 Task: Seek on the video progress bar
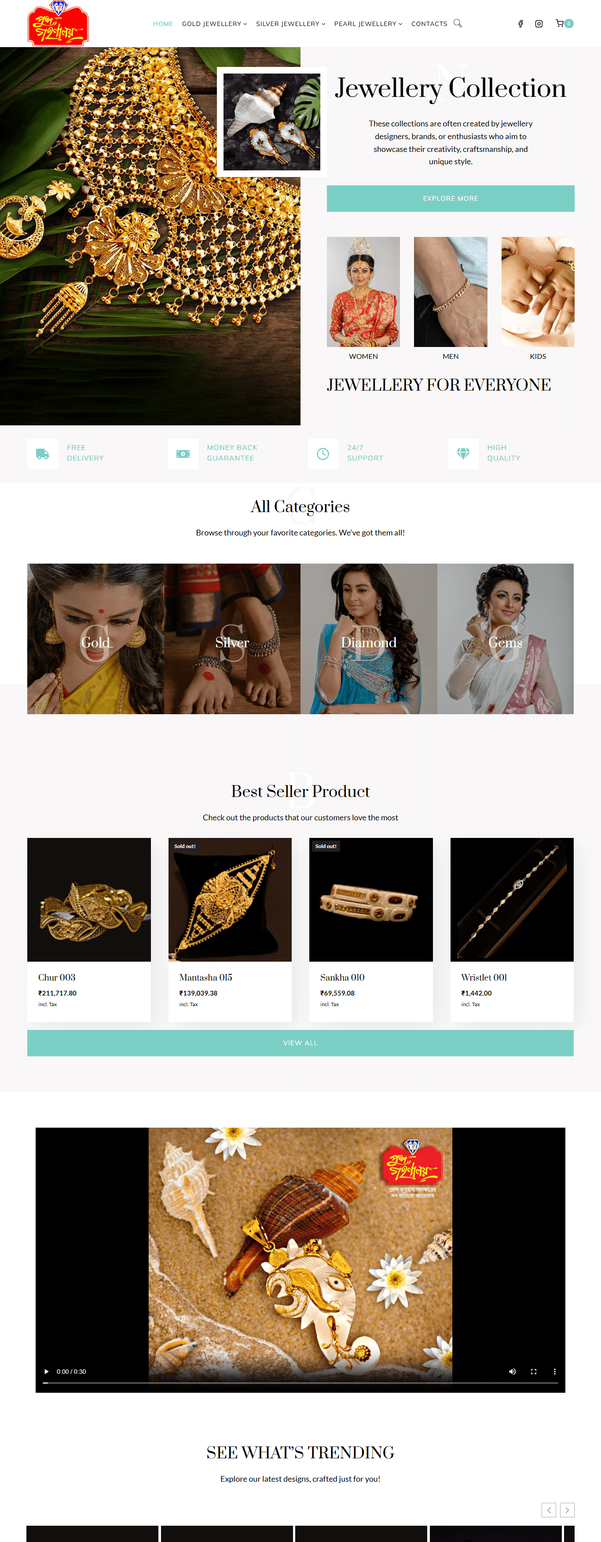[300, 1383]
